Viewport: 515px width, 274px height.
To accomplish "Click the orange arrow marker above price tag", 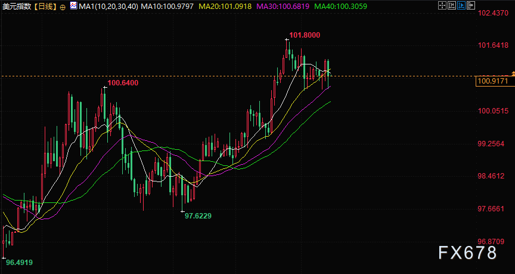I will point(513,72).
